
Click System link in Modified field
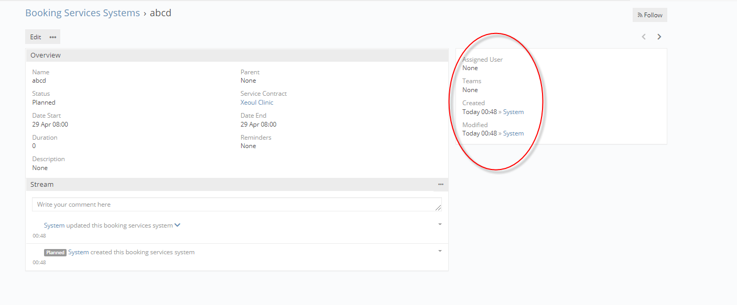pyautogui.click(x=513, y=133)
